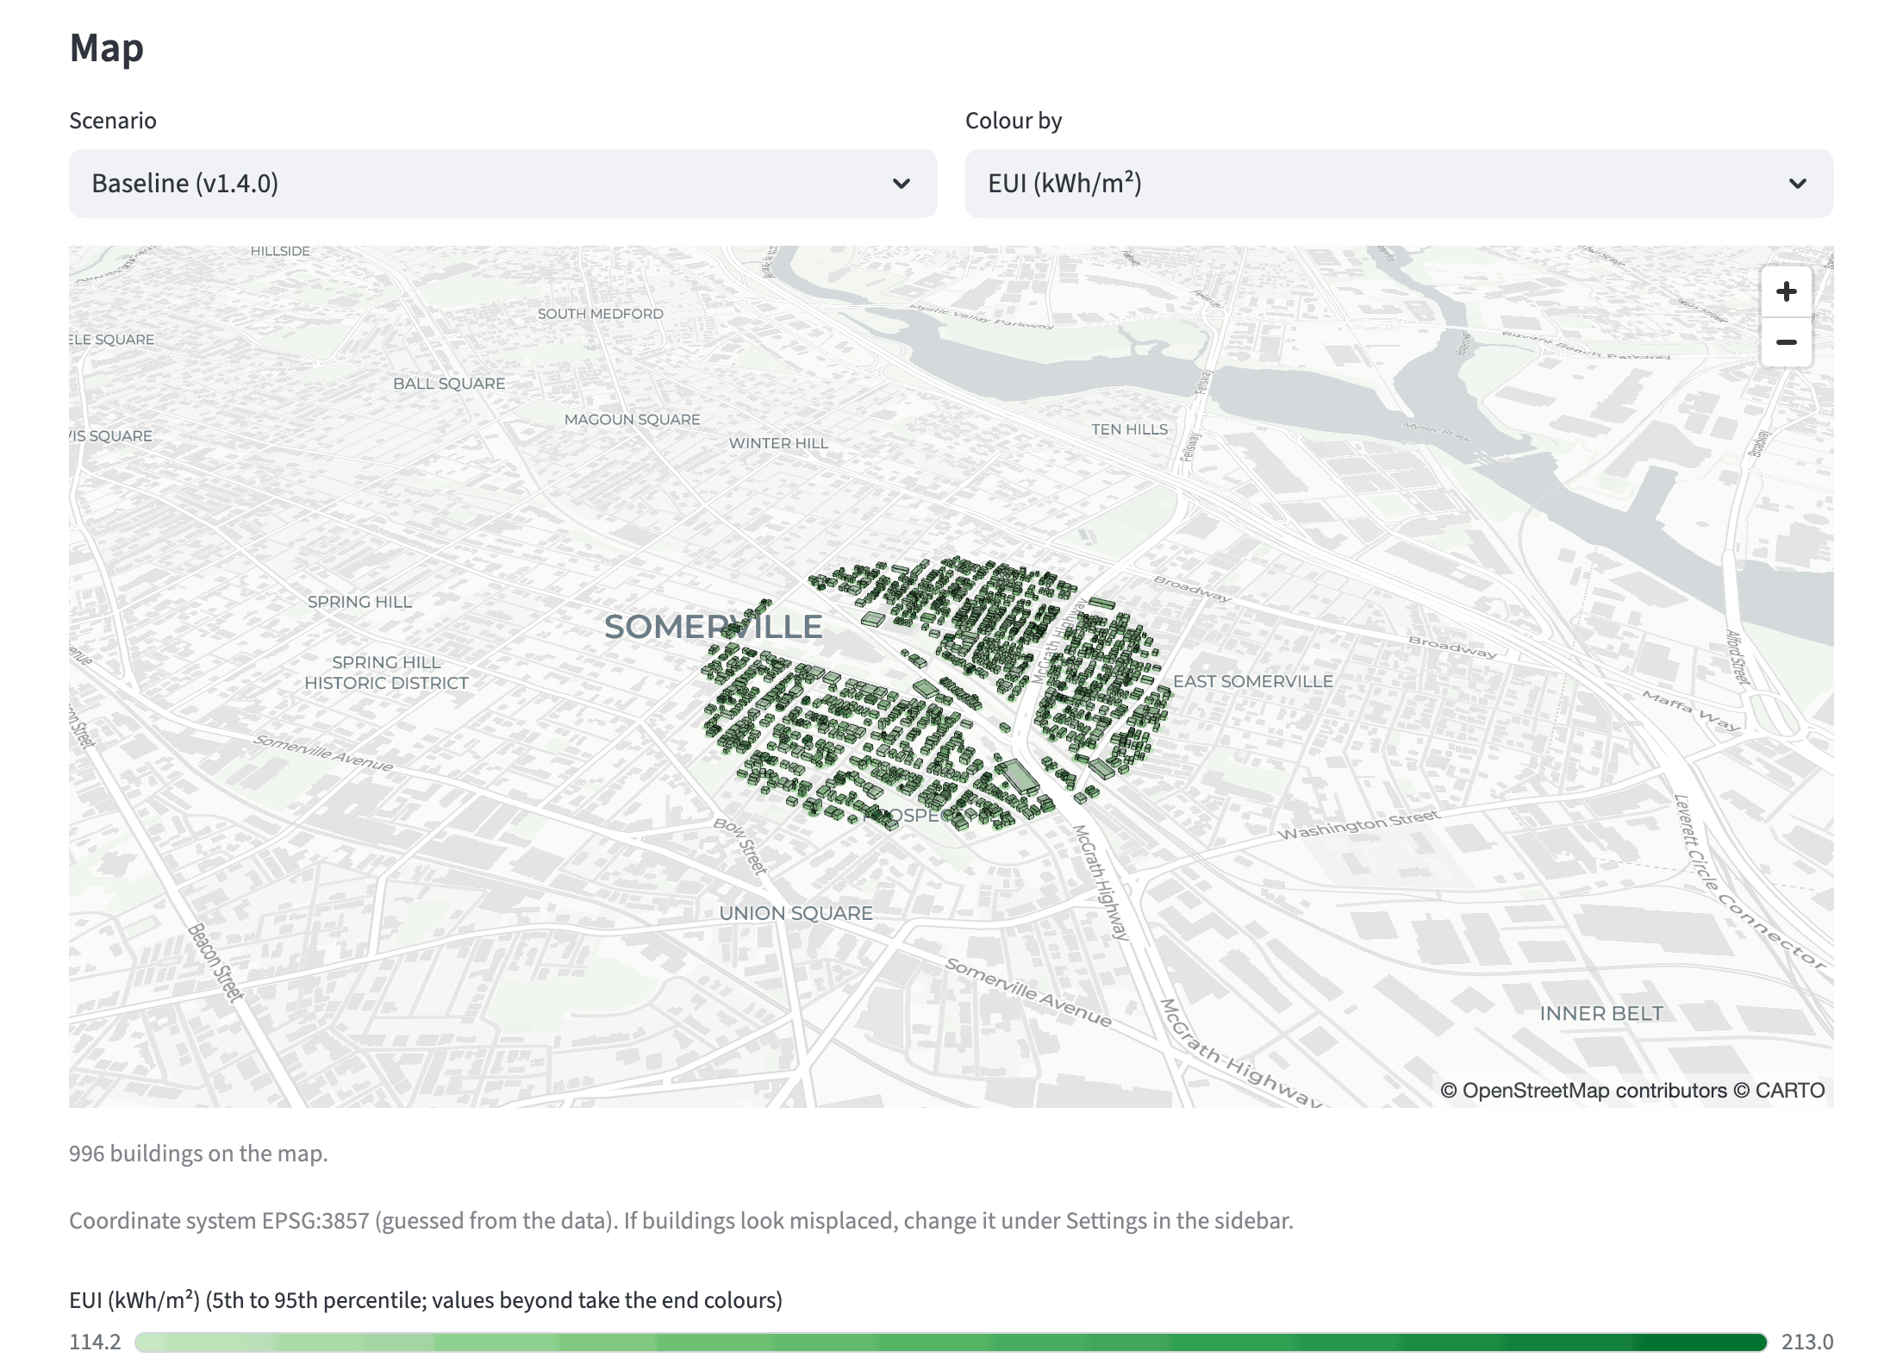Click the BALL SQUARE map label
The height and width of the screenshot is (1364, 1903).
(449, 384)
